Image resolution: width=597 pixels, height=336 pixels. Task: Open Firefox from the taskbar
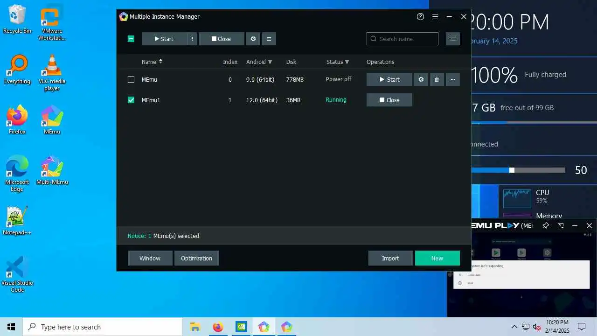point(218,327)
